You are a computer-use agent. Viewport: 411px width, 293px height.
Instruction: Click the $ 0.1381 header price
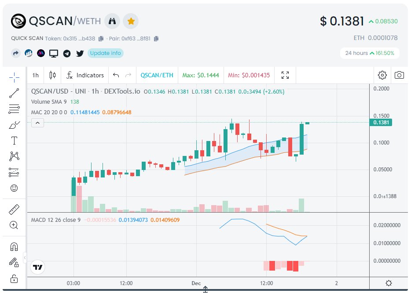tap(342, 21)
